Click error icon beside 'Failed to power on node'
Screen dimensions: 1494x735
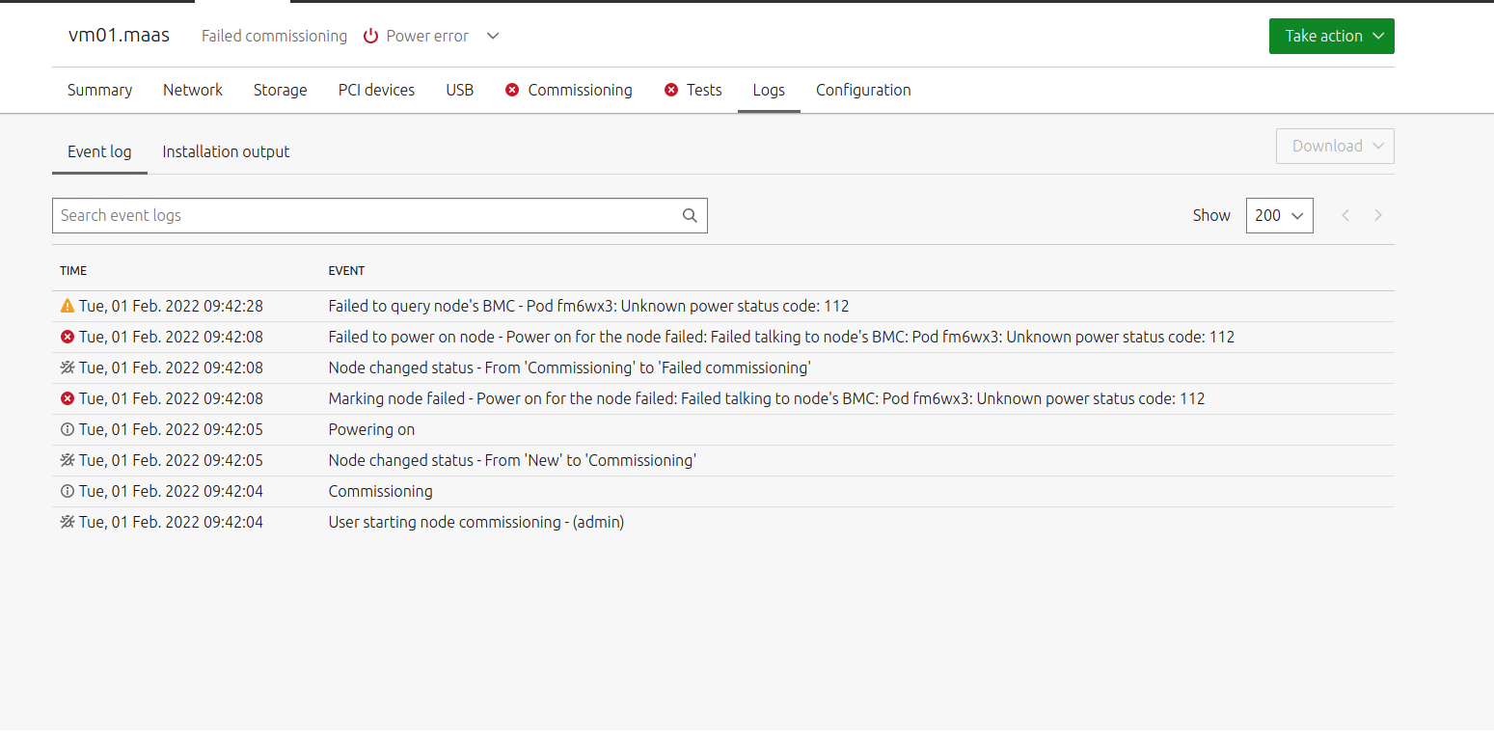(x=68, y=337)
